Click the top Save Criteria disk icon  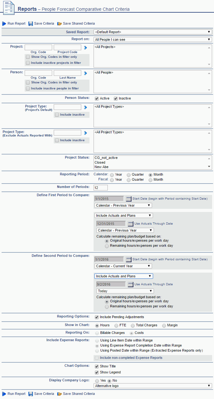31,24
